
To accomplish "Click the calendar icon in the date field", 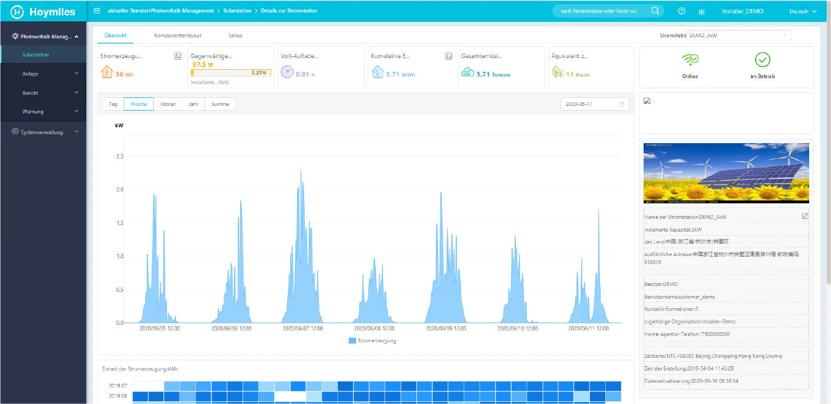I will (x=622, y=104).
